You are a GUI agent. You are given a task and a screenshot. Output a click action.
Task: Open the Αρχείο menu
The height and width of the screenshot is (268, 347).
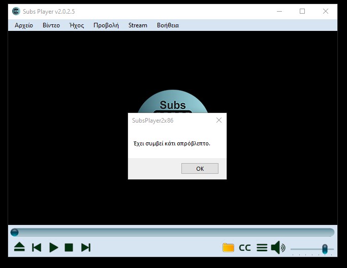[x=24, y=25]
